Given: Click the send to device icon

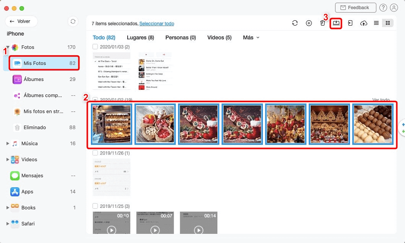Looking at the screenshot, I should (x=350, y=23).
